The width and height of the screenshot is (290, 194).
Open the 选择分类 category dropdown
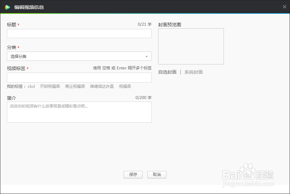click(x=79, y=56)
